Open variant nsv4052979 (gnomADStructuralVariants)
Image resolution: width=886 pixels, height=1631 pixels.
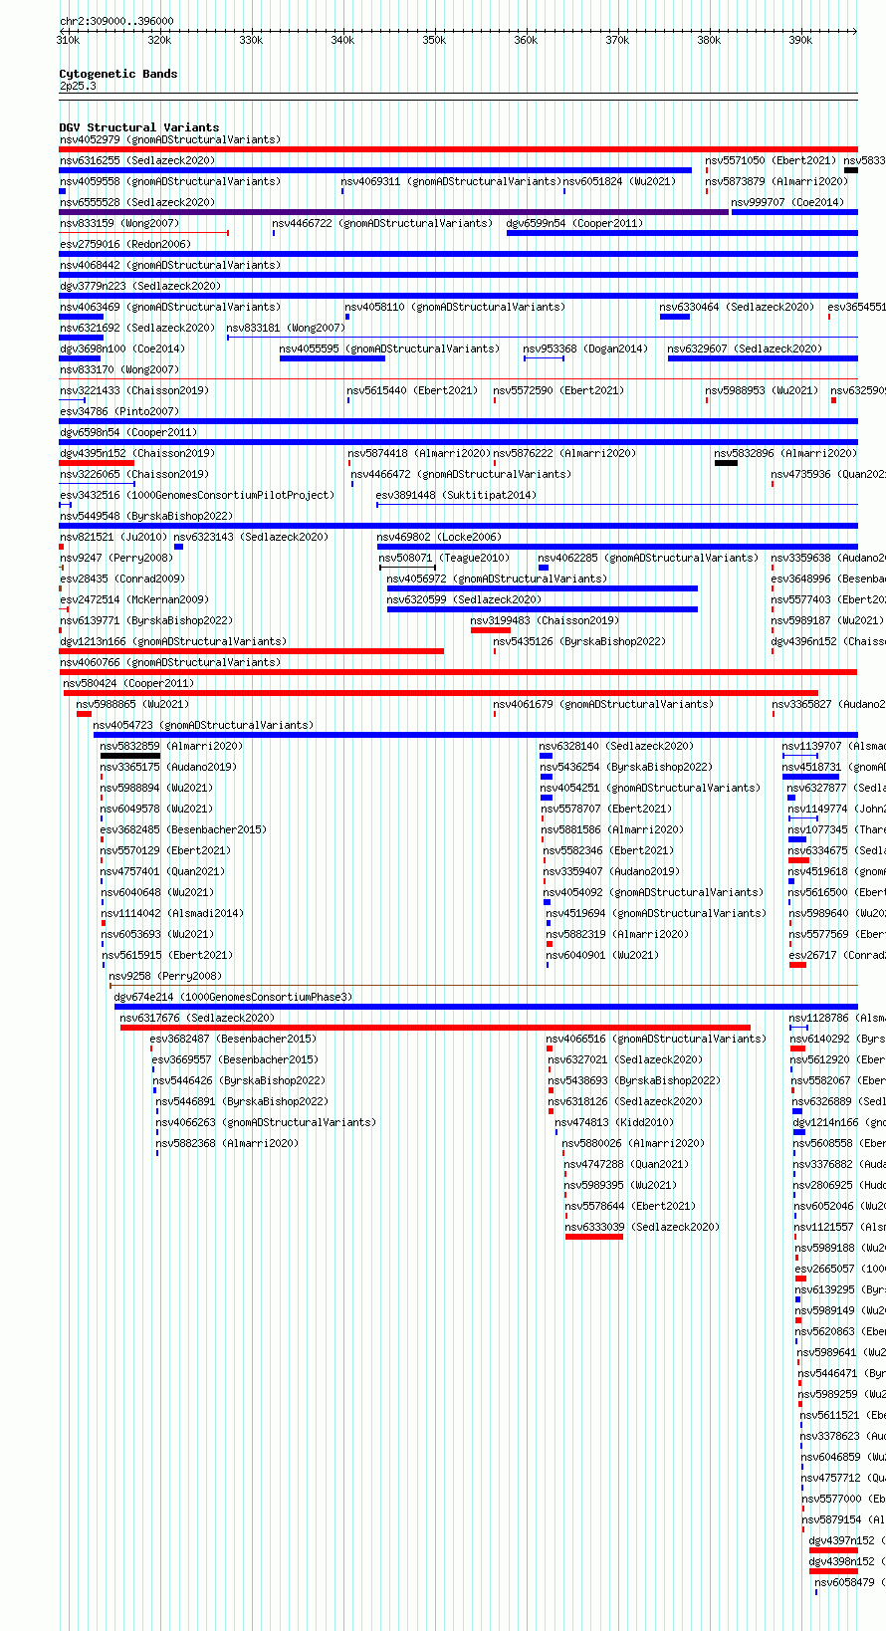[170, 139]
